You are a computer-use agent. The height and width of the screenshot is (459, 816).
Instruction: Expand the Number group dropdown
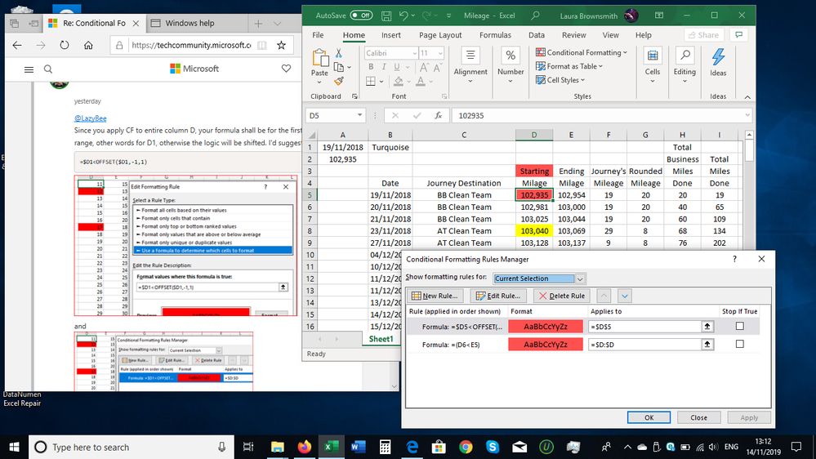point(511,81)
